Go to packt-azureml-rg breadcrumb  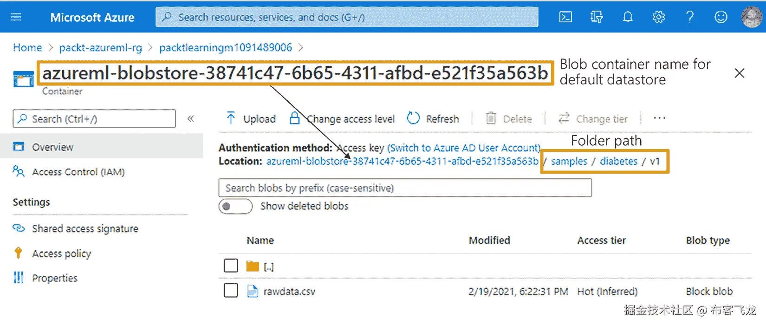tap(101, 47)
